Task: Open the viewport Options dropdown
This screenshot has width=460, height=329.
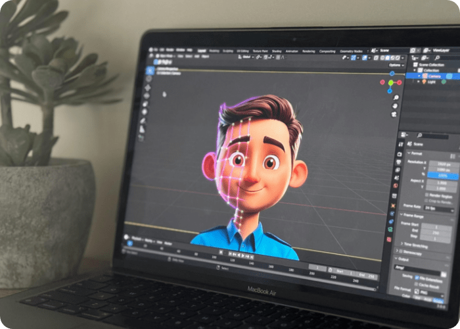Action: (397, 65)
